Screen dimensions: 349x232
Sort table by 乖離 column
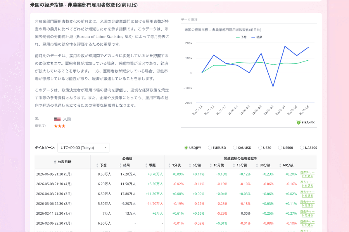pyautogui.click(x=150, y=165)
